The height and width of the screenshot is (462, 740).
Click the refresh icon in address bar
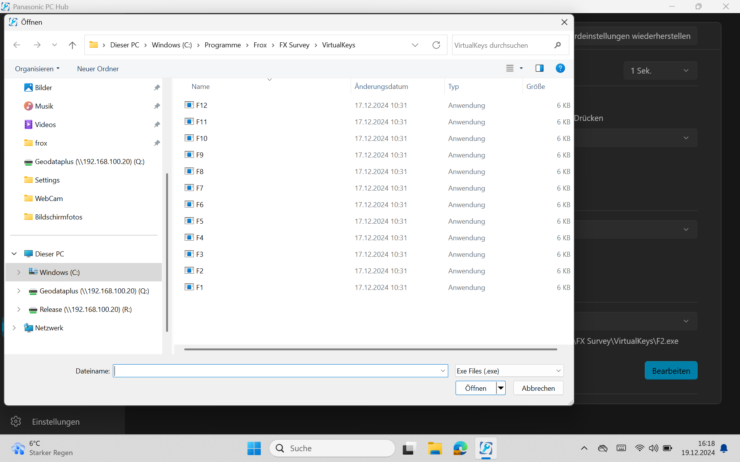click(x=436, y=45)
